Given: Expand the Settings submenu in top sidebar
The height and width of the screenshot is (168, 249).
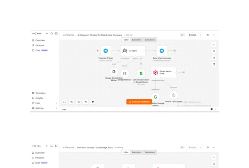Looking at the screenshot, I should (x=57, y=108).
